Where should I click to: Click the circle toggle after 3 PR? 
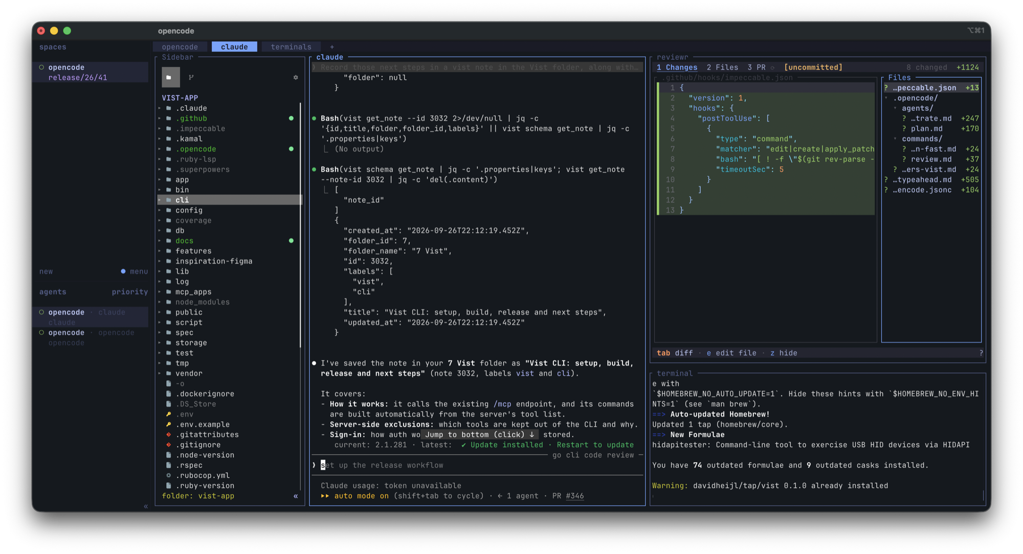[x=772, y=67]
